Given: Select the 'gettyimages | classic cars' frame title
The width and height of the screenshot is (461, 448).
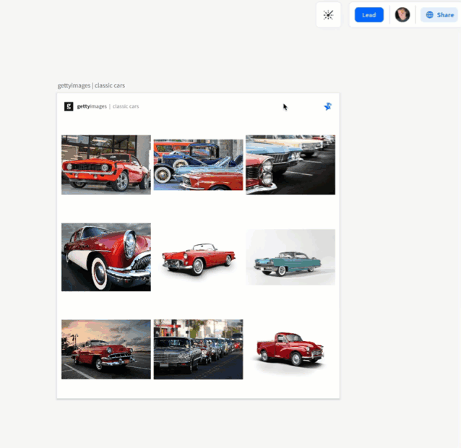Looking at the screenshot, I should tap(91, 85).
